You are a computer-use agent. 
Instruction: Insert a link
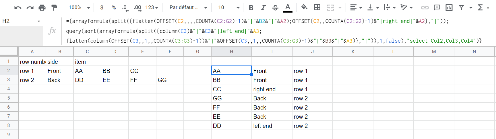tap(425, 8)
